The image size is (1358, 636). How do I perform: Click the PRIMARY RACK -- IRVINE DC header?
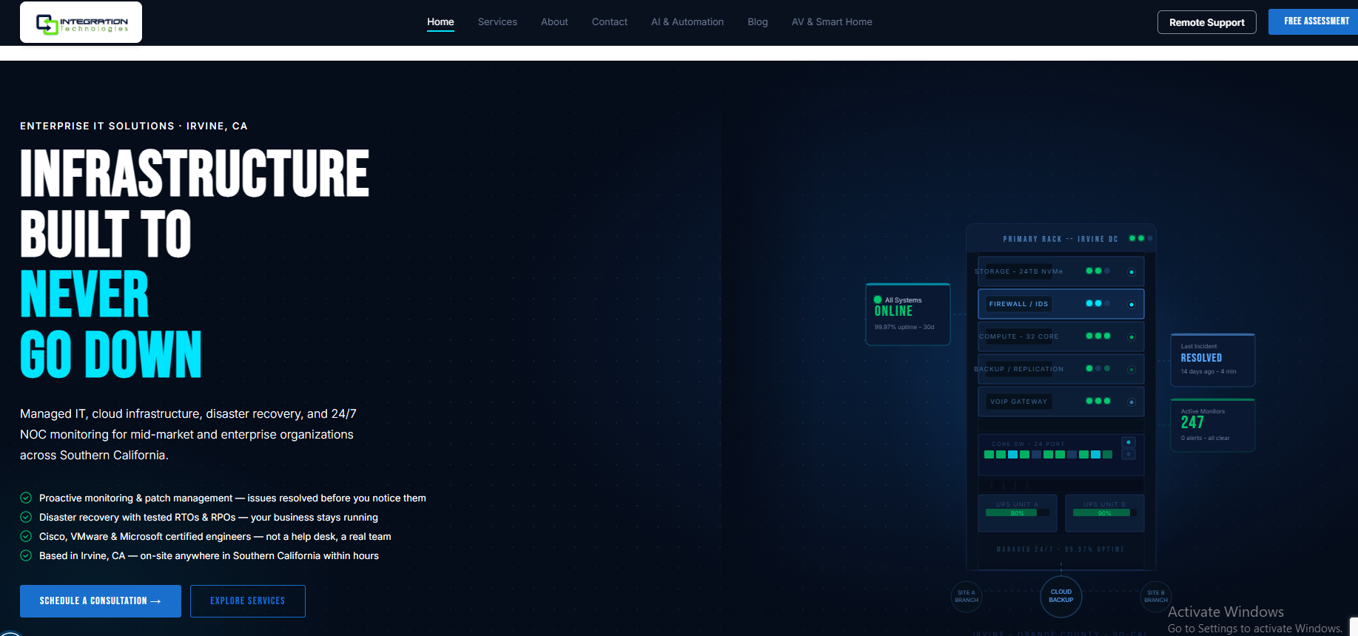click(1060, 239)
